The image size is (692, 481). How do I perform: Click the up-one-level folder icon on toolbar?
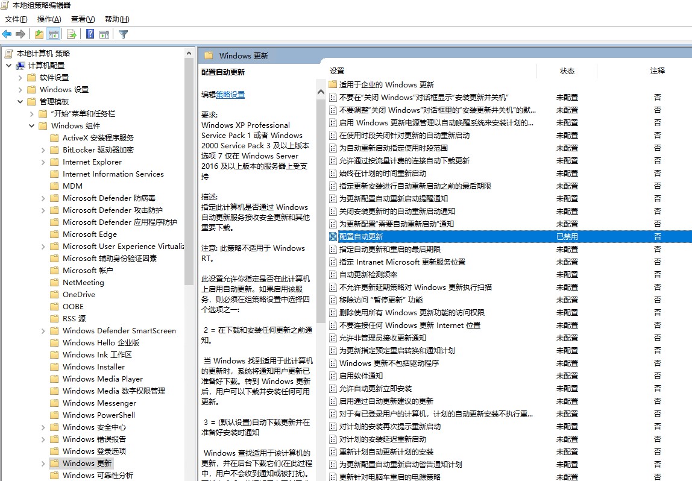click(x=39, y=34)
